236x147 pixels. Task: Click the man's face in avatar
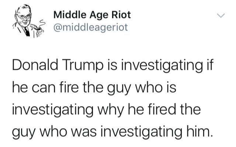click(24, 18)
